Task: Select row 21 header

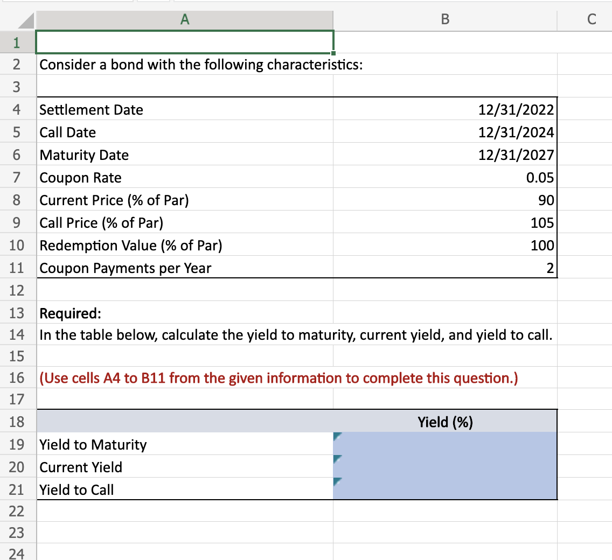Action: coord(17,489)
